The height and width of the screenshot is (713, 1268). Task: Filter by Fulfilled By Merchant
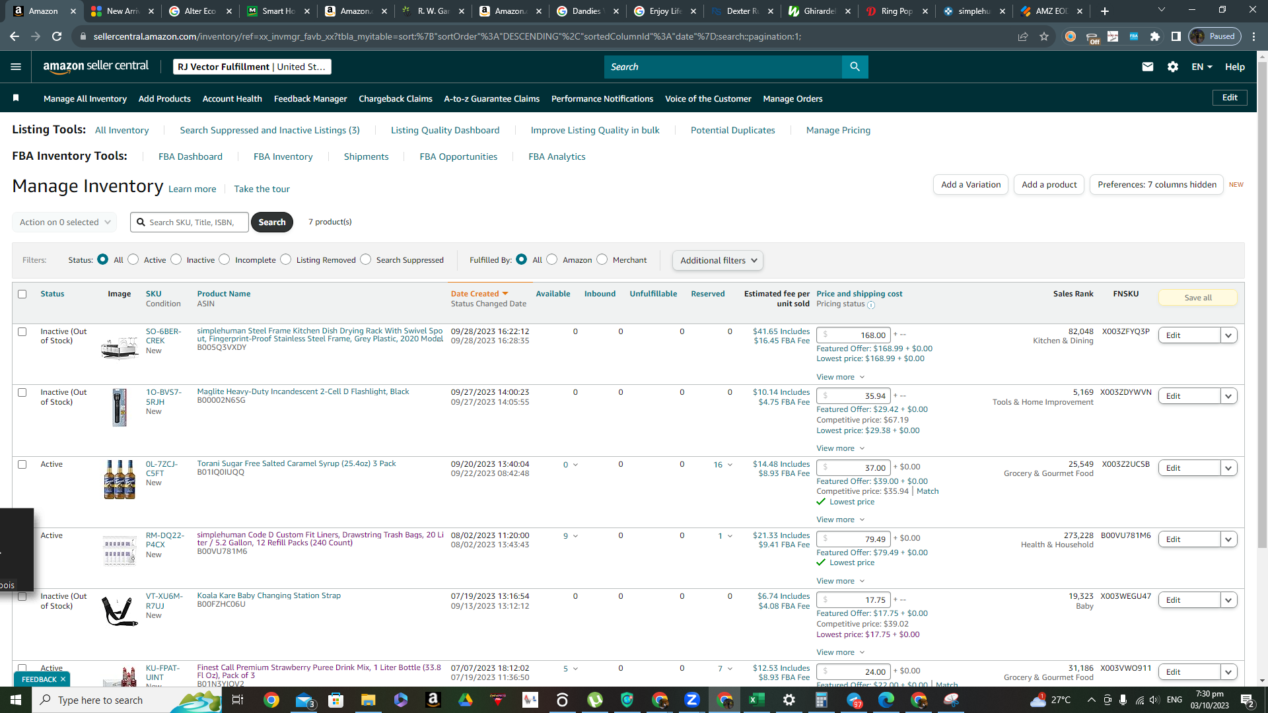602,259
